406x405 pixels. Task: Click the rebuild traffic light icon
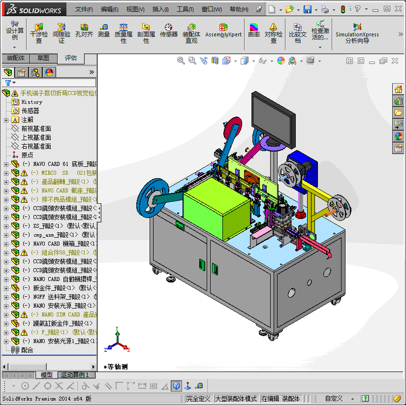tap(343, 9)
